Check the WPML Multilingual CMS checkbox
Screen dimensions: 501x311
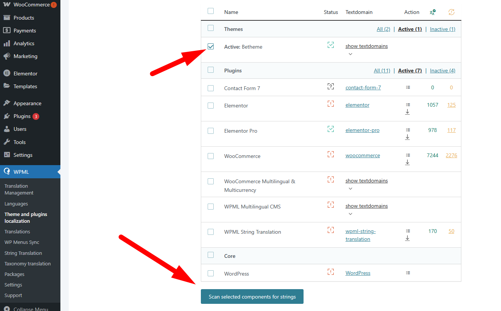pyautogui.click(x=211, y=207)
